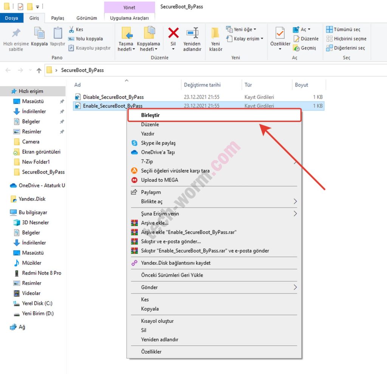Select Upload to MEGA in context menu
The width and height of the screenshot is (387, 374).
tap(159, 180)
